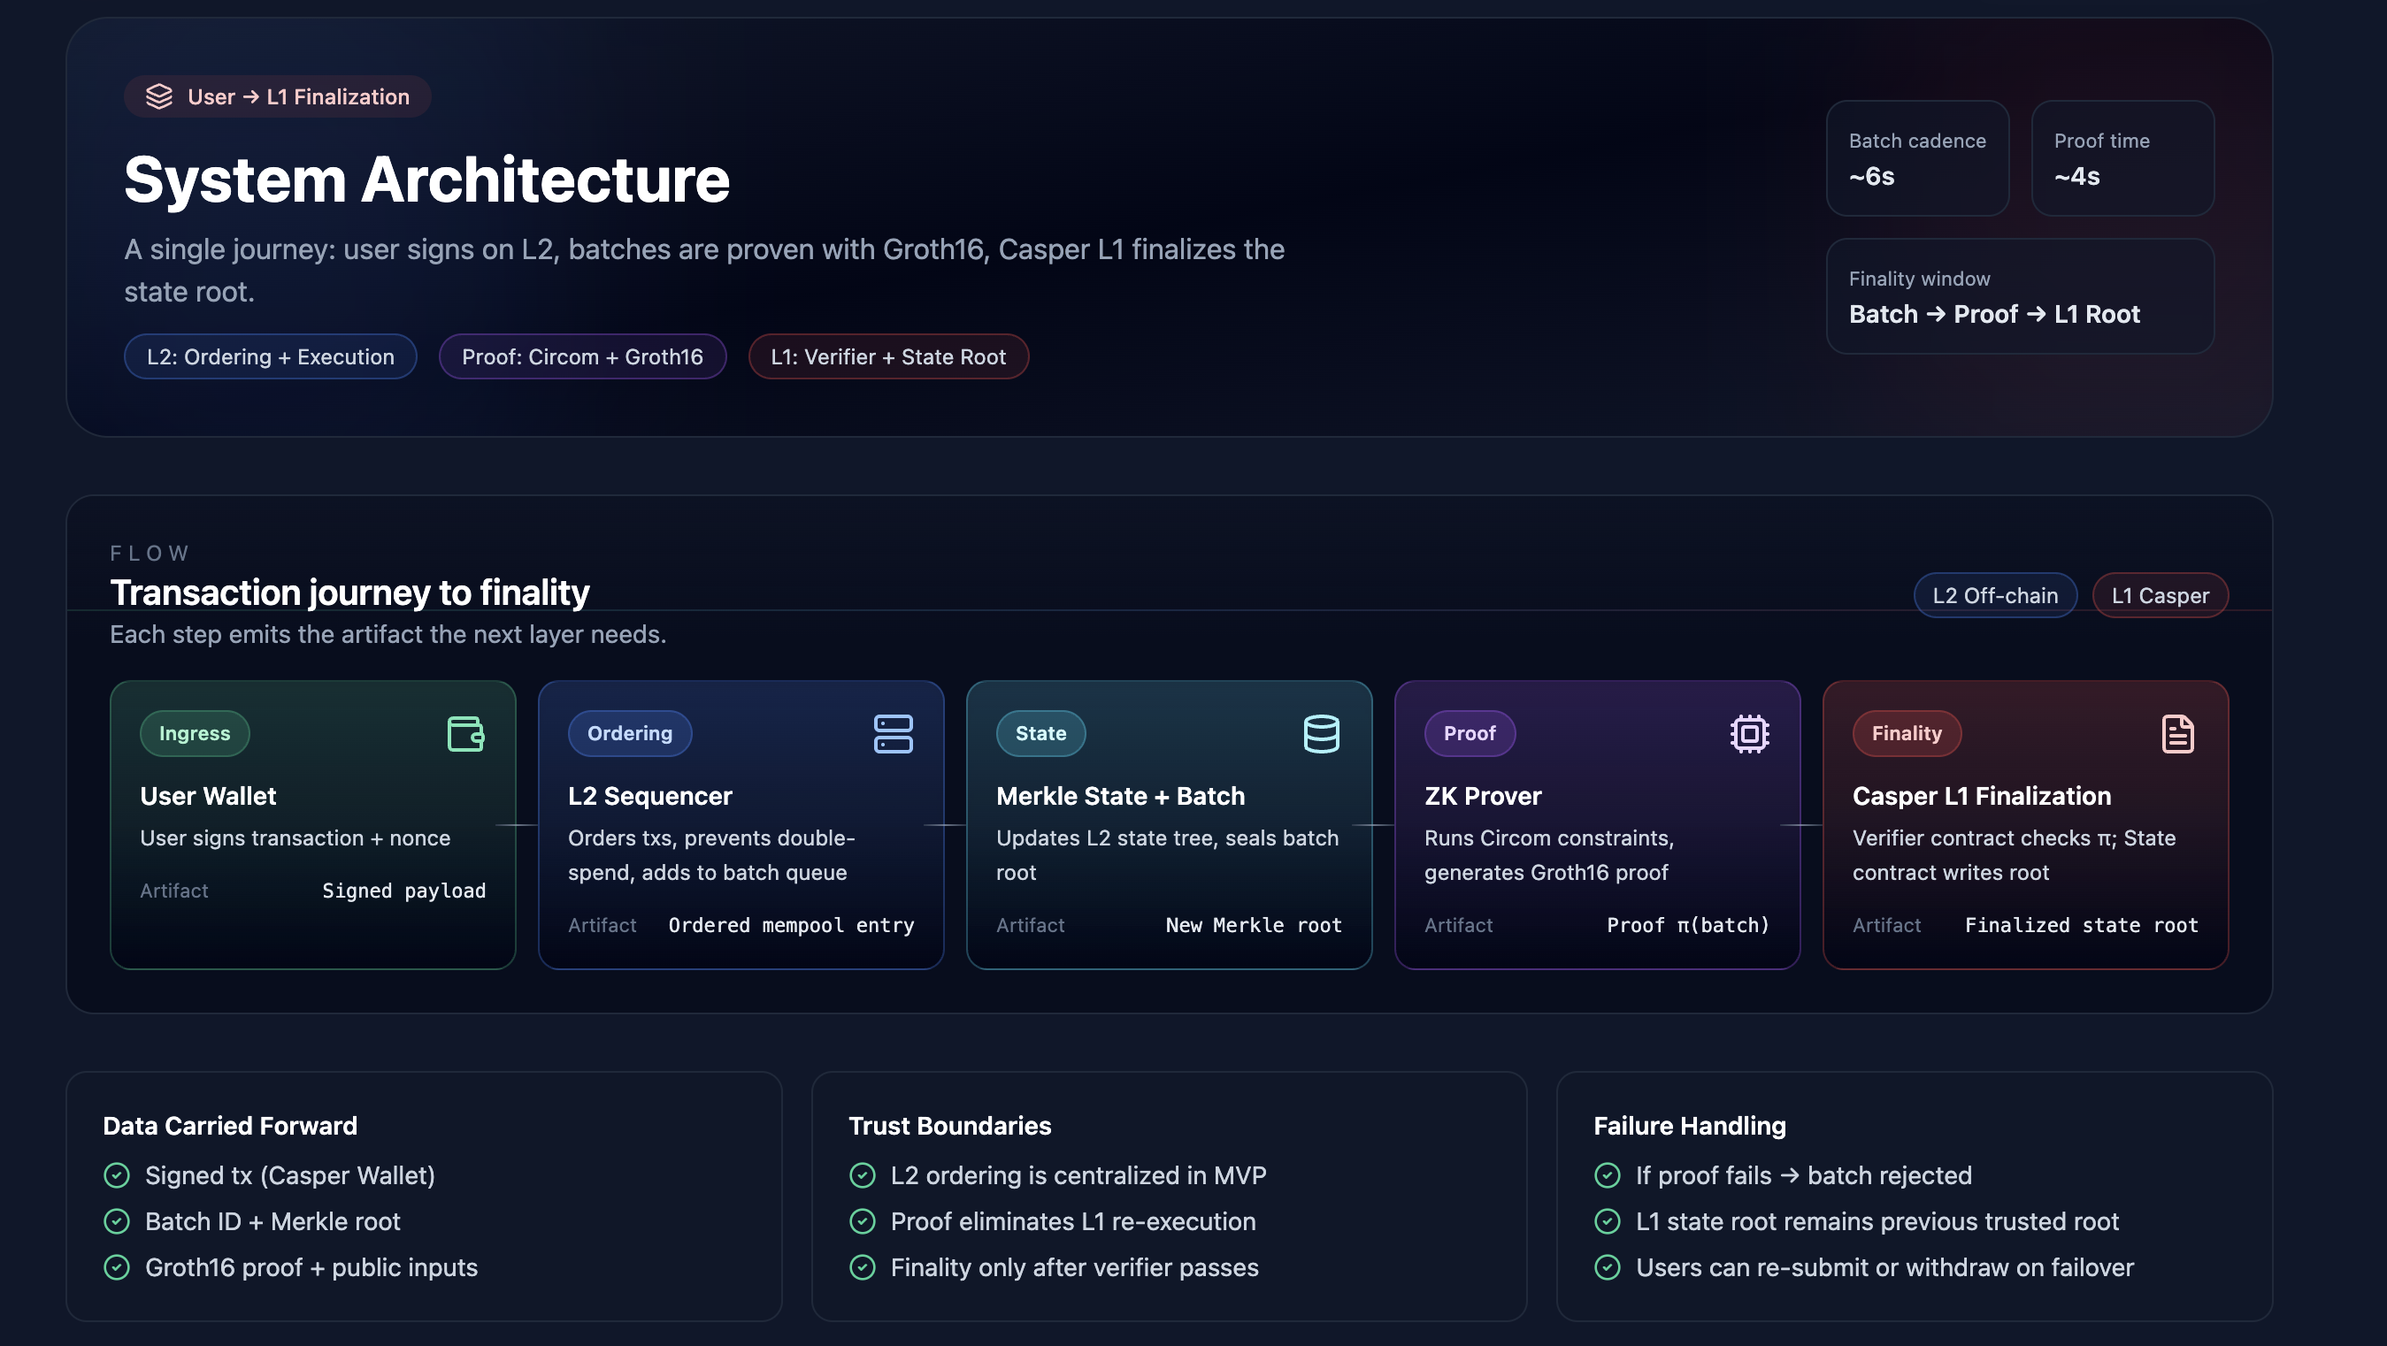Click check icon beside Users can re-submit or withdraw
Image resolution: width=2387 pixels, height=1346 pixels.
point(1608,1267)
